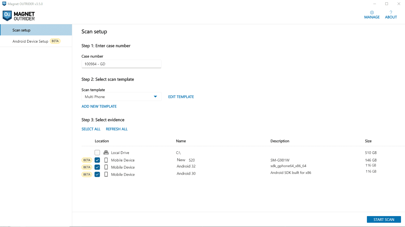The height and width of the screenshot is (227, 405).
Task: Click the Description column header
Action: tap(280, 141)
